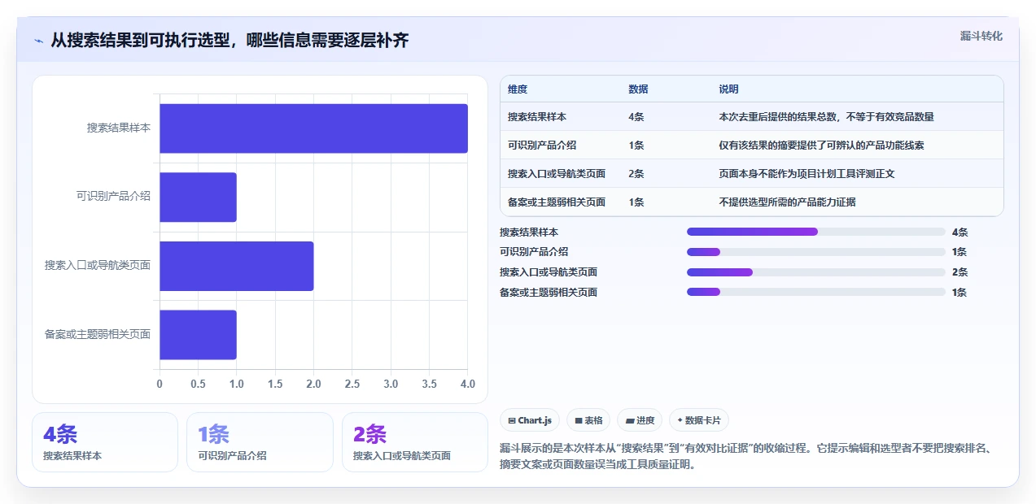Viewport: 1036px width, 504px height.
Task: Click the 漏斗转化 label in header
Action: (981, 37)
